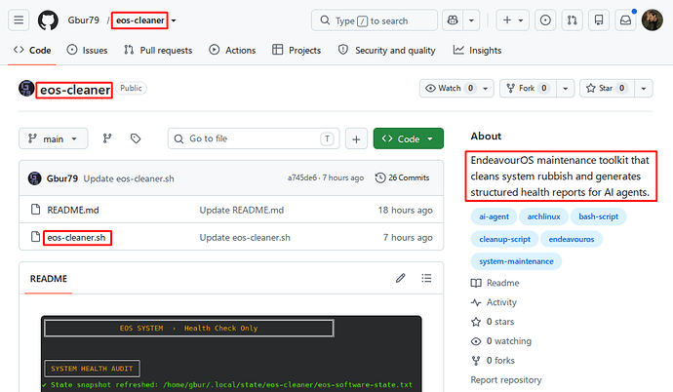The width and height of the screenshot is (673, 392).
Task: Switch to the Issues tab
Action: click(87, 50)
